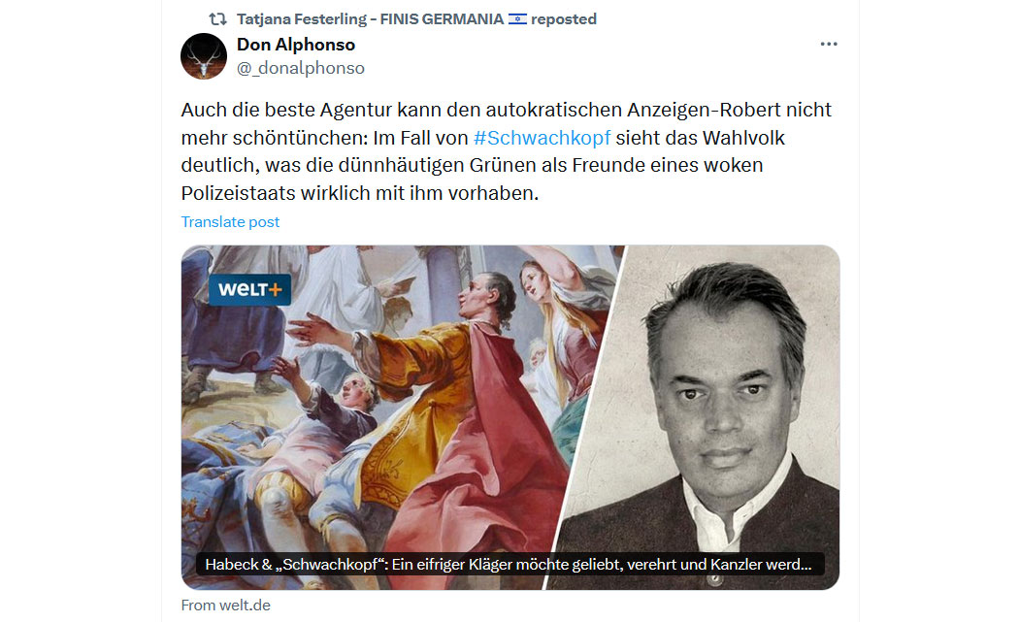Image resolution: width=1019 pixels, height=622 pixels.
Task: Open the #Schwachkopf hashtag
Action: [542, 138]
